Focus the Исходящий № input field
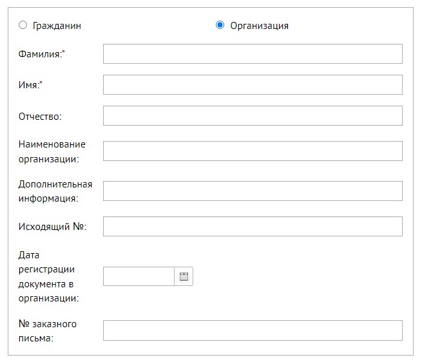This screenshot has height=362, width=422. point(253,226)
